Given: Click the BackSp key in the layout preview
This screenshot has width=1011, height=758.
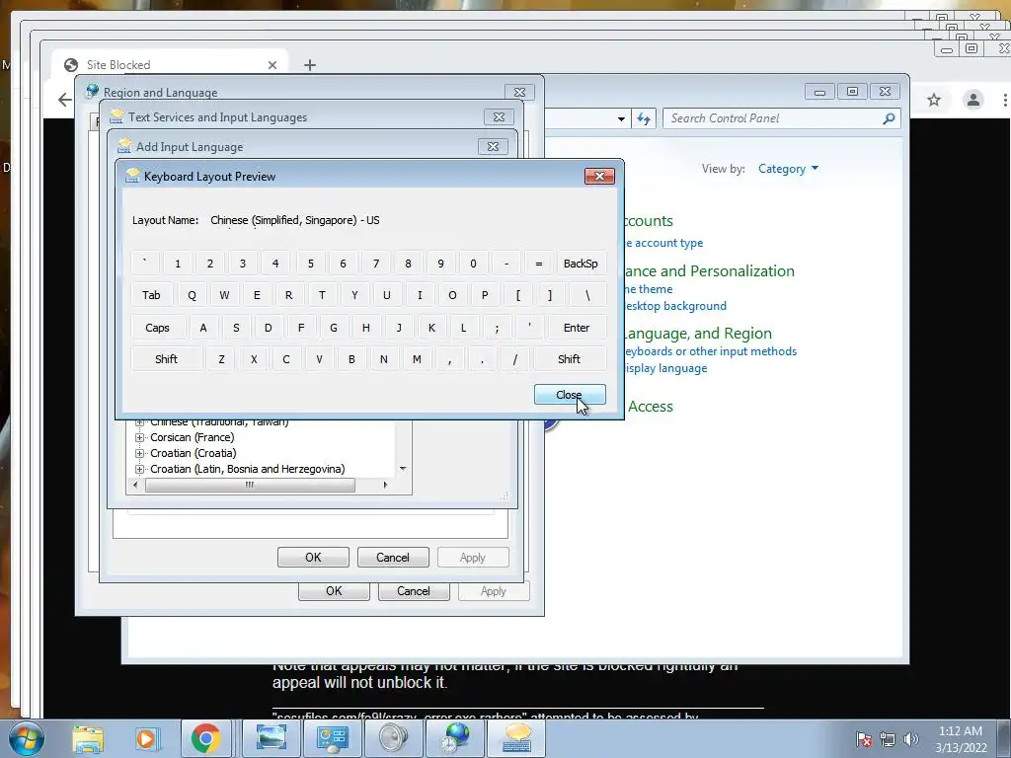Looking at the screenshot, I should pyautogui.click(x=581, y=263).
